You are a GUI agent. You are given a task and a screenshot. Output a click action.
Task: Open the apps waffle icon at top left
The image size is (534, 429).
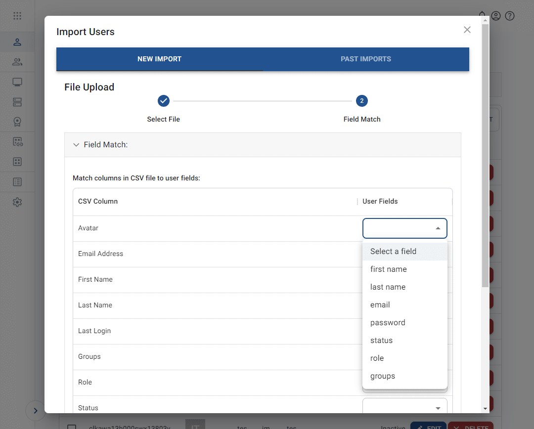(17, 15)
